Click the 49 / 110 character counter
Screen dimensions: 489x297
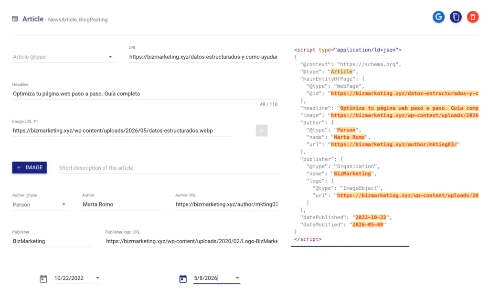[x=268, y=104]
